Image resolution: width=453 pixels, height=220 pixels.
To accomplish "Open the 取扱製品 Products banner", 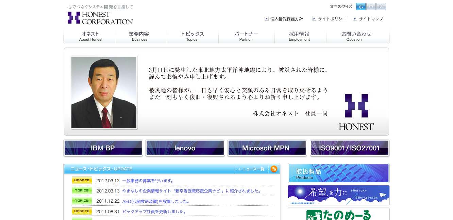I will point(338,173).
